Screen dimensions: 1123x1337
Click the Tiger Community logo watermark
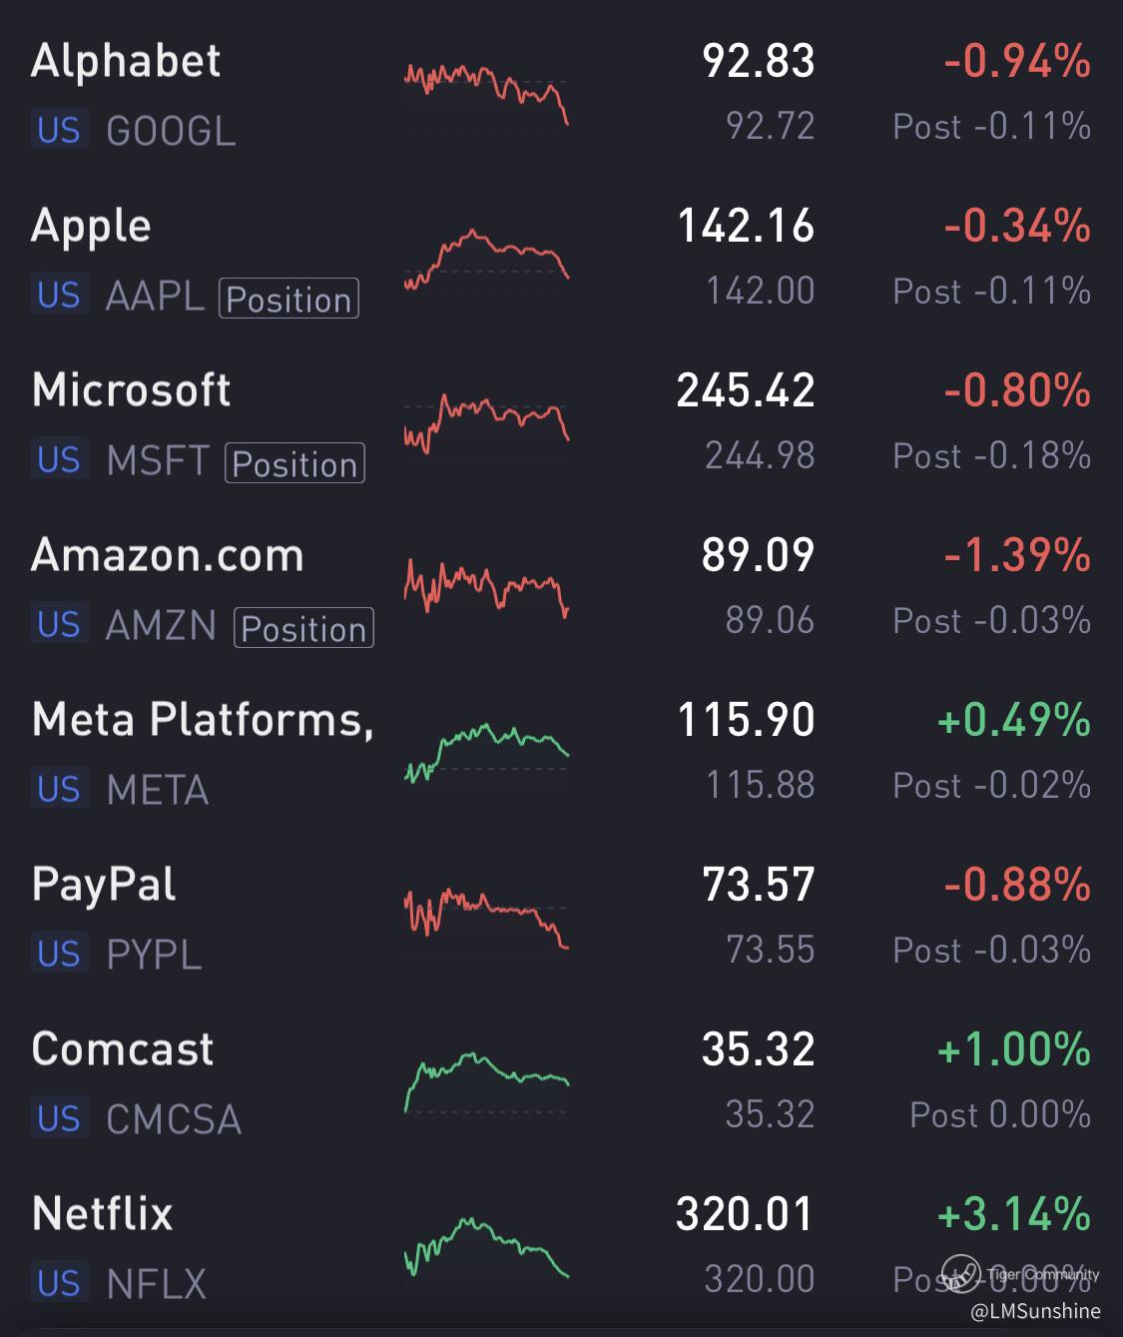(x=960, y=1273)
